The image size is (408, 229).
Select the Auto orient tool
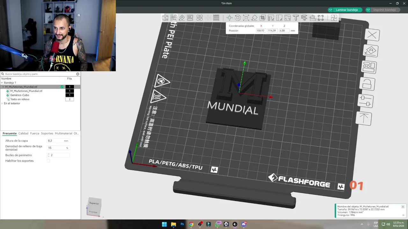(x=182, y=18)
